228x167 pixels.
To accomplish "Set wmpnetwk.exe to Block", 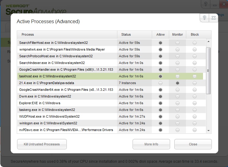I will point(194,50).
